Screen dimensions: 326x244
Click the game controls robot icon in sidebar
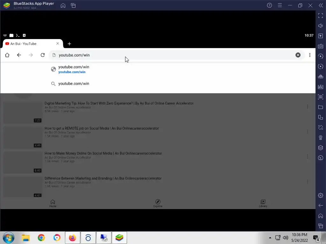click(321, 77)
